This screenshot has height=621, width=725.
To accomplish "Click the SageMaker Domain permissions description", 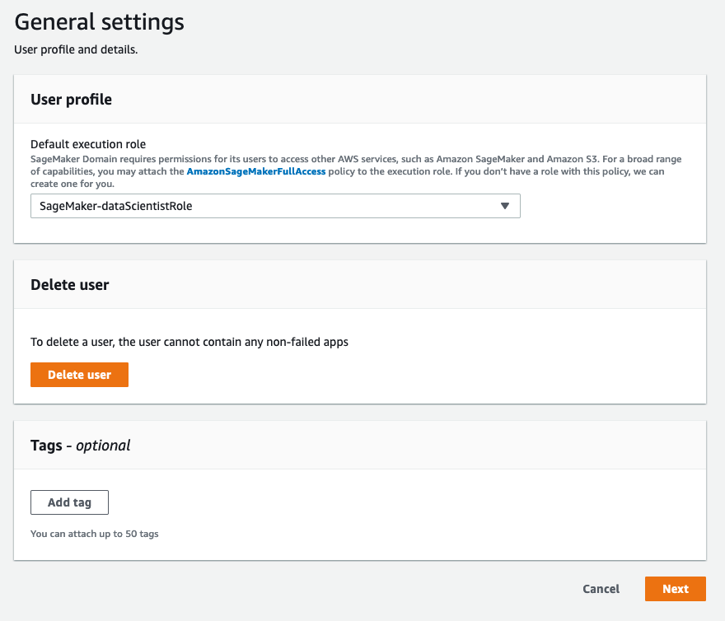I will [247, 159].
